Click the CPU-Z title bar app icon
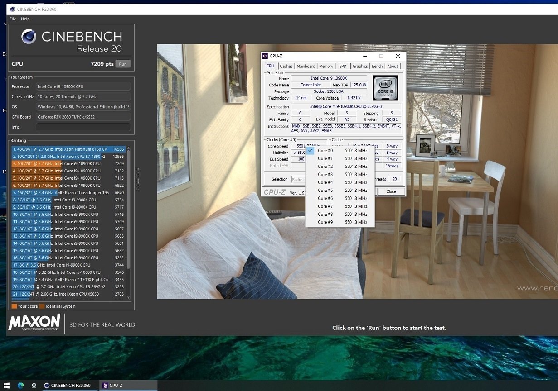Screen dimensions: 558x391 coord(265,56)
